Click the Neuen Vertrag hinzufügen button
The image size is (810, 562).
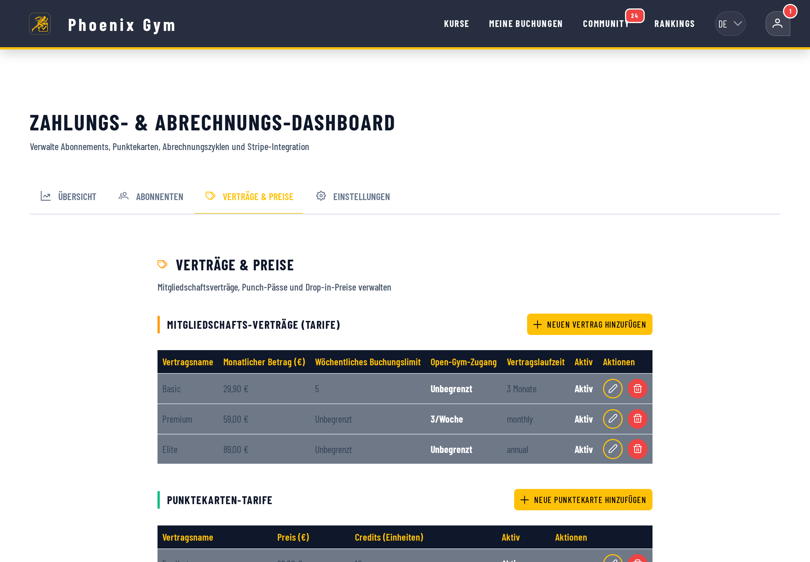(589, 324)
